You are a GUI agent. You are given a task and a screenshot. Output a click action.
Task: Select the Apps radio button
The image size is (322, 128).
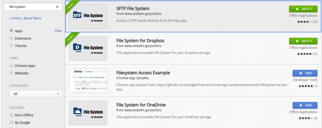[11, 31]
